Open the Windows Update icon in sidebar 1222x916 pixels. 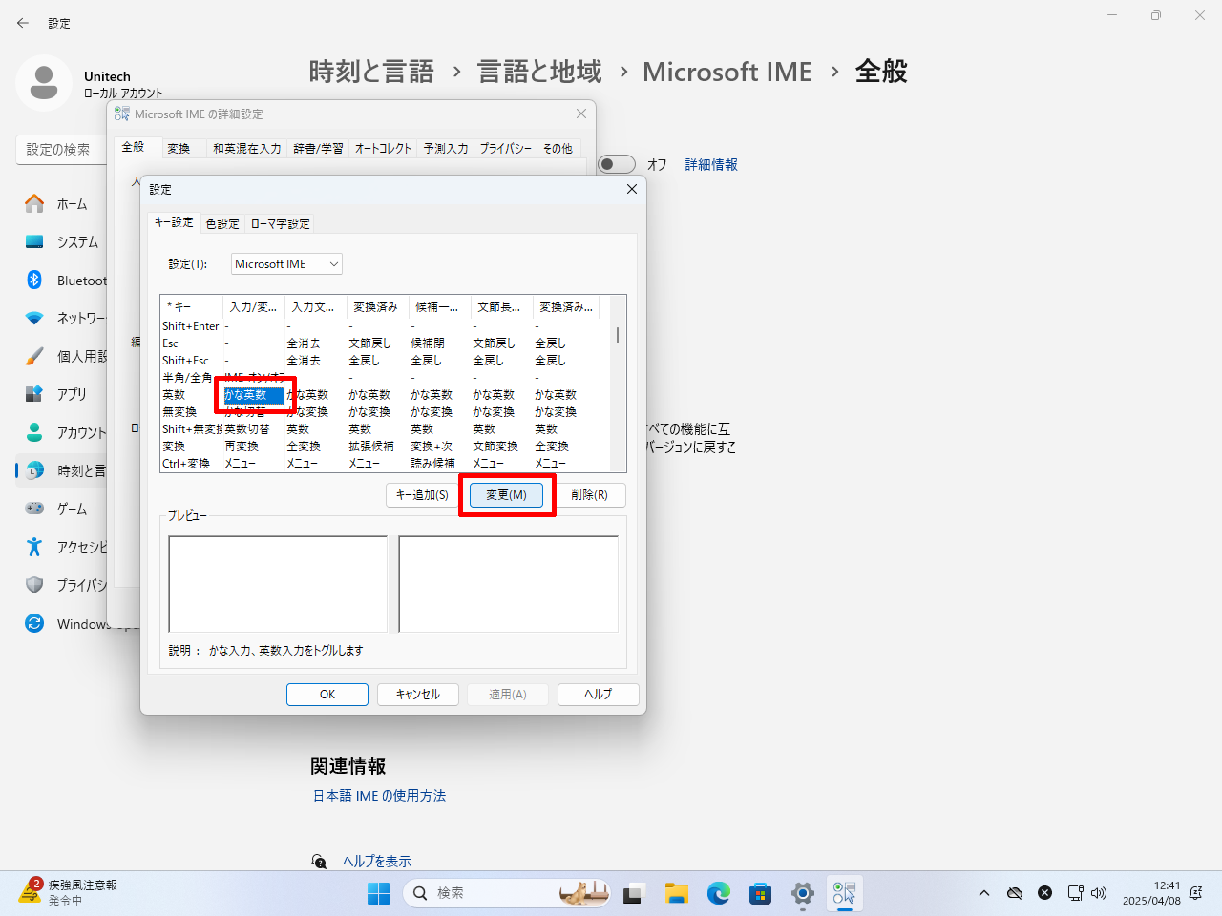click(x=34, y=623)
